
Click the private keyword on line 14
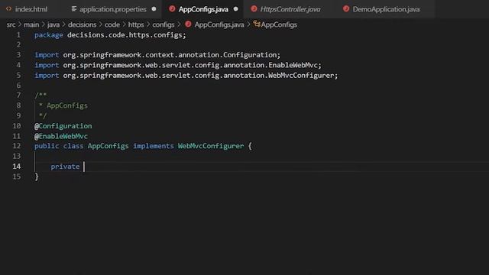click(65, 167)
